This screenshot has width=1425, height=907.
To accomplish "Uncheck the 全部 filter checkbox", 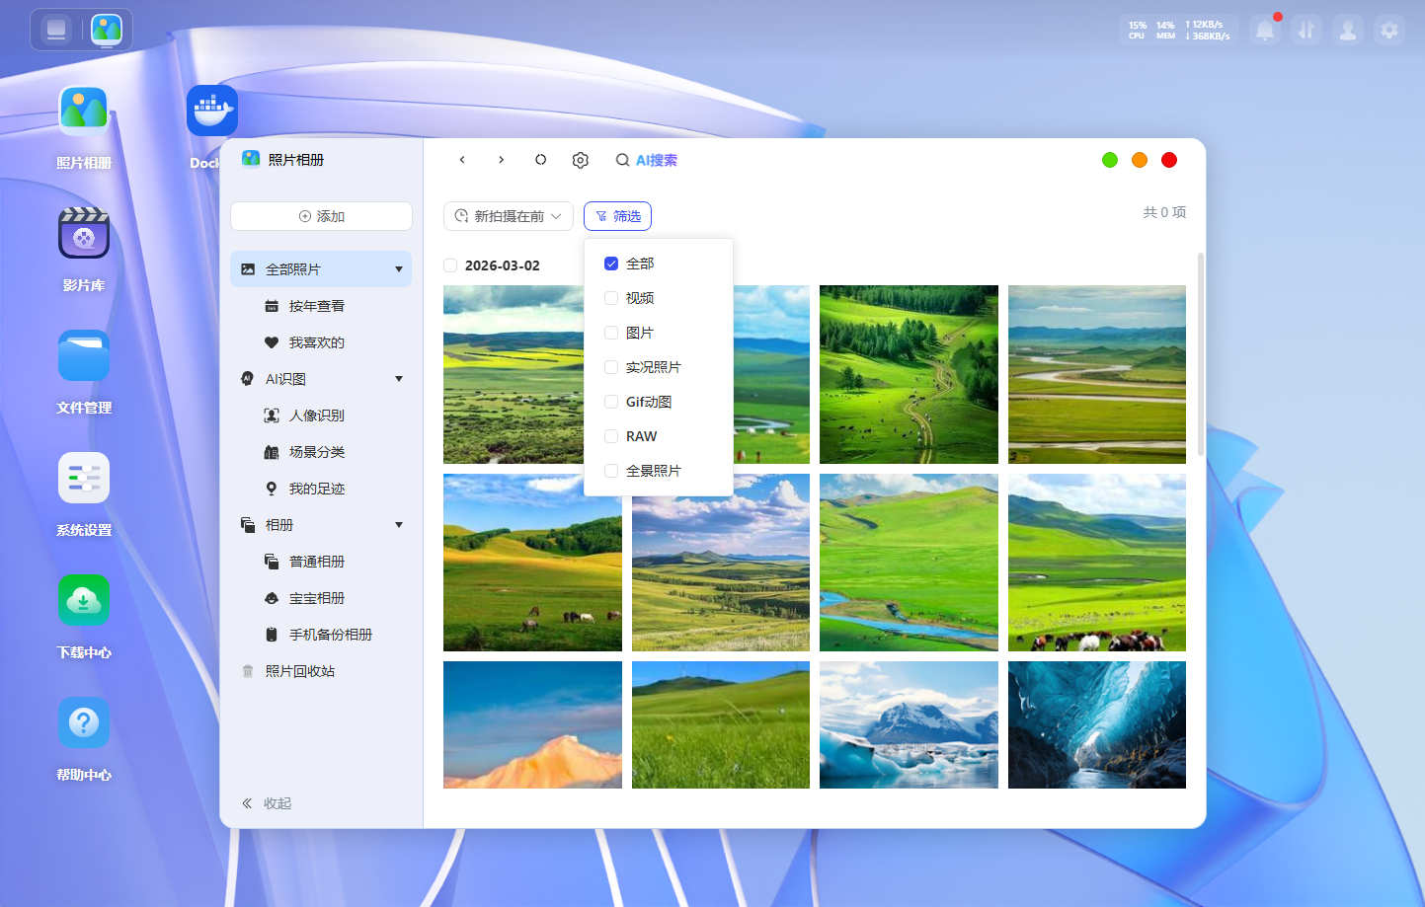I will 611,264.
